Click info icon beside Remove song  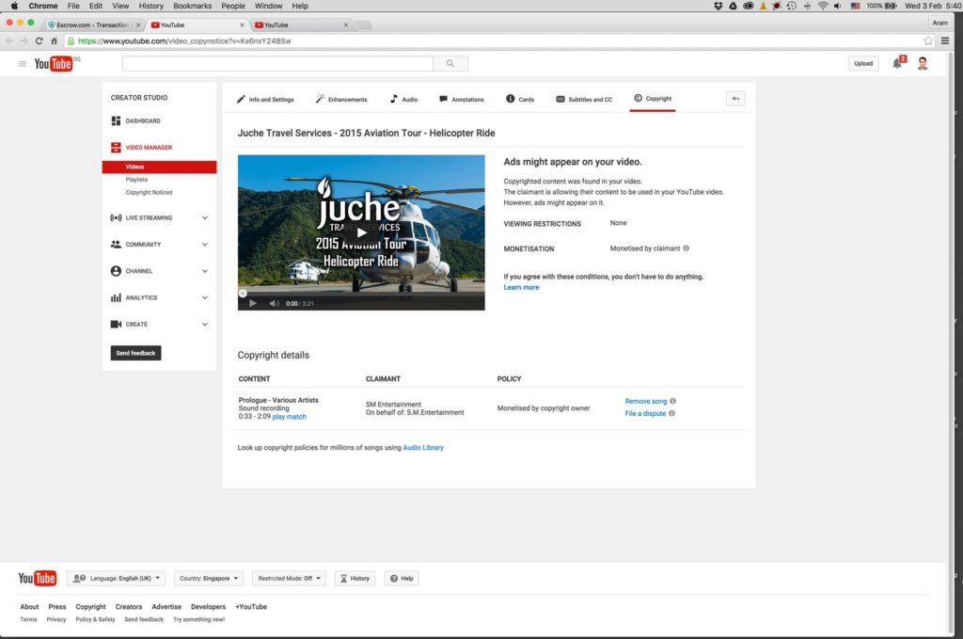pyautogui.click(x=672, y=401)
